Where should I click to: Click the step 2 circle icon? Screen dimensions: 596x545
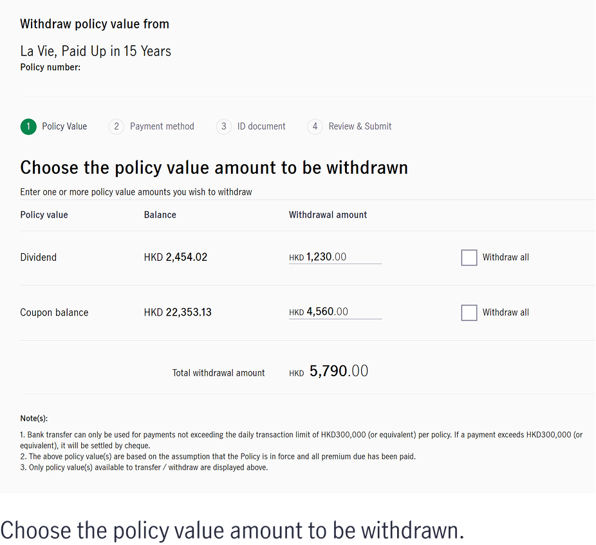click(116, 127)
